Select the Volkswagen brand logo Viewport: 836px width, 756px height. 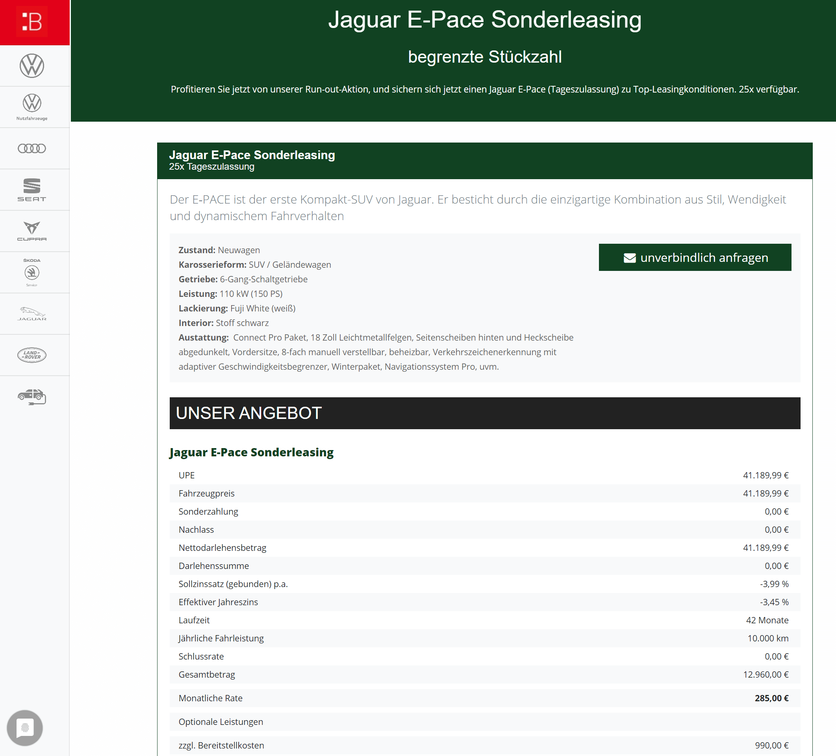tap(32, 65)
